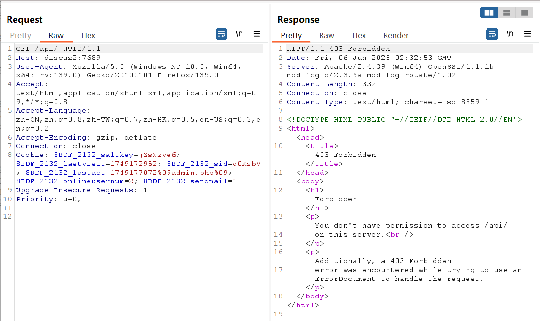Switch Request to Pretty tab

click(x=20, y=35)
